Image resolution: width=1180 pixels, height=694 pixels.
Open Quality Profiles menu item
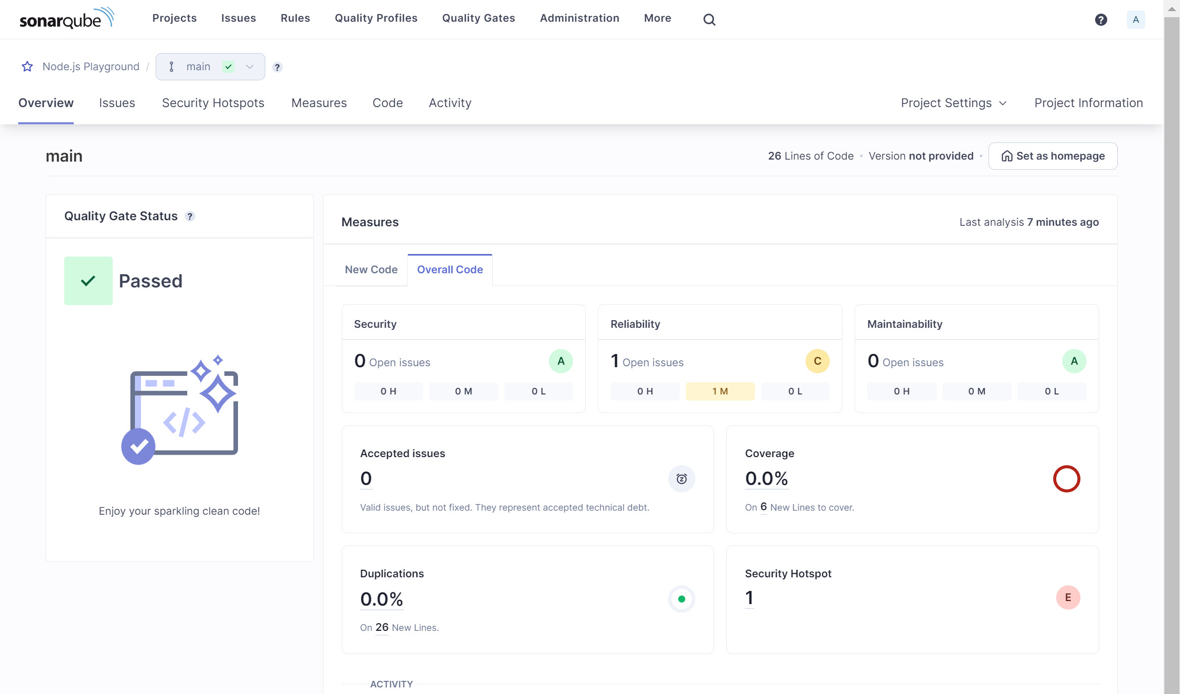[376, 18]
